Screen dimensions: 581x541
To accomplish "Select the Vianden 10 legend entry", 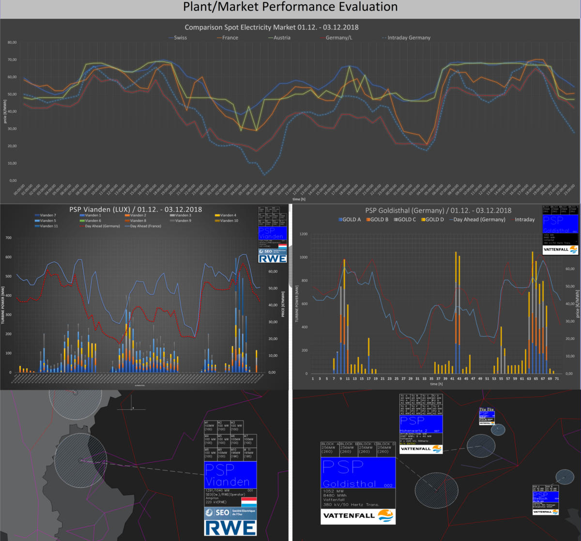I will click(x=227, y=221).
